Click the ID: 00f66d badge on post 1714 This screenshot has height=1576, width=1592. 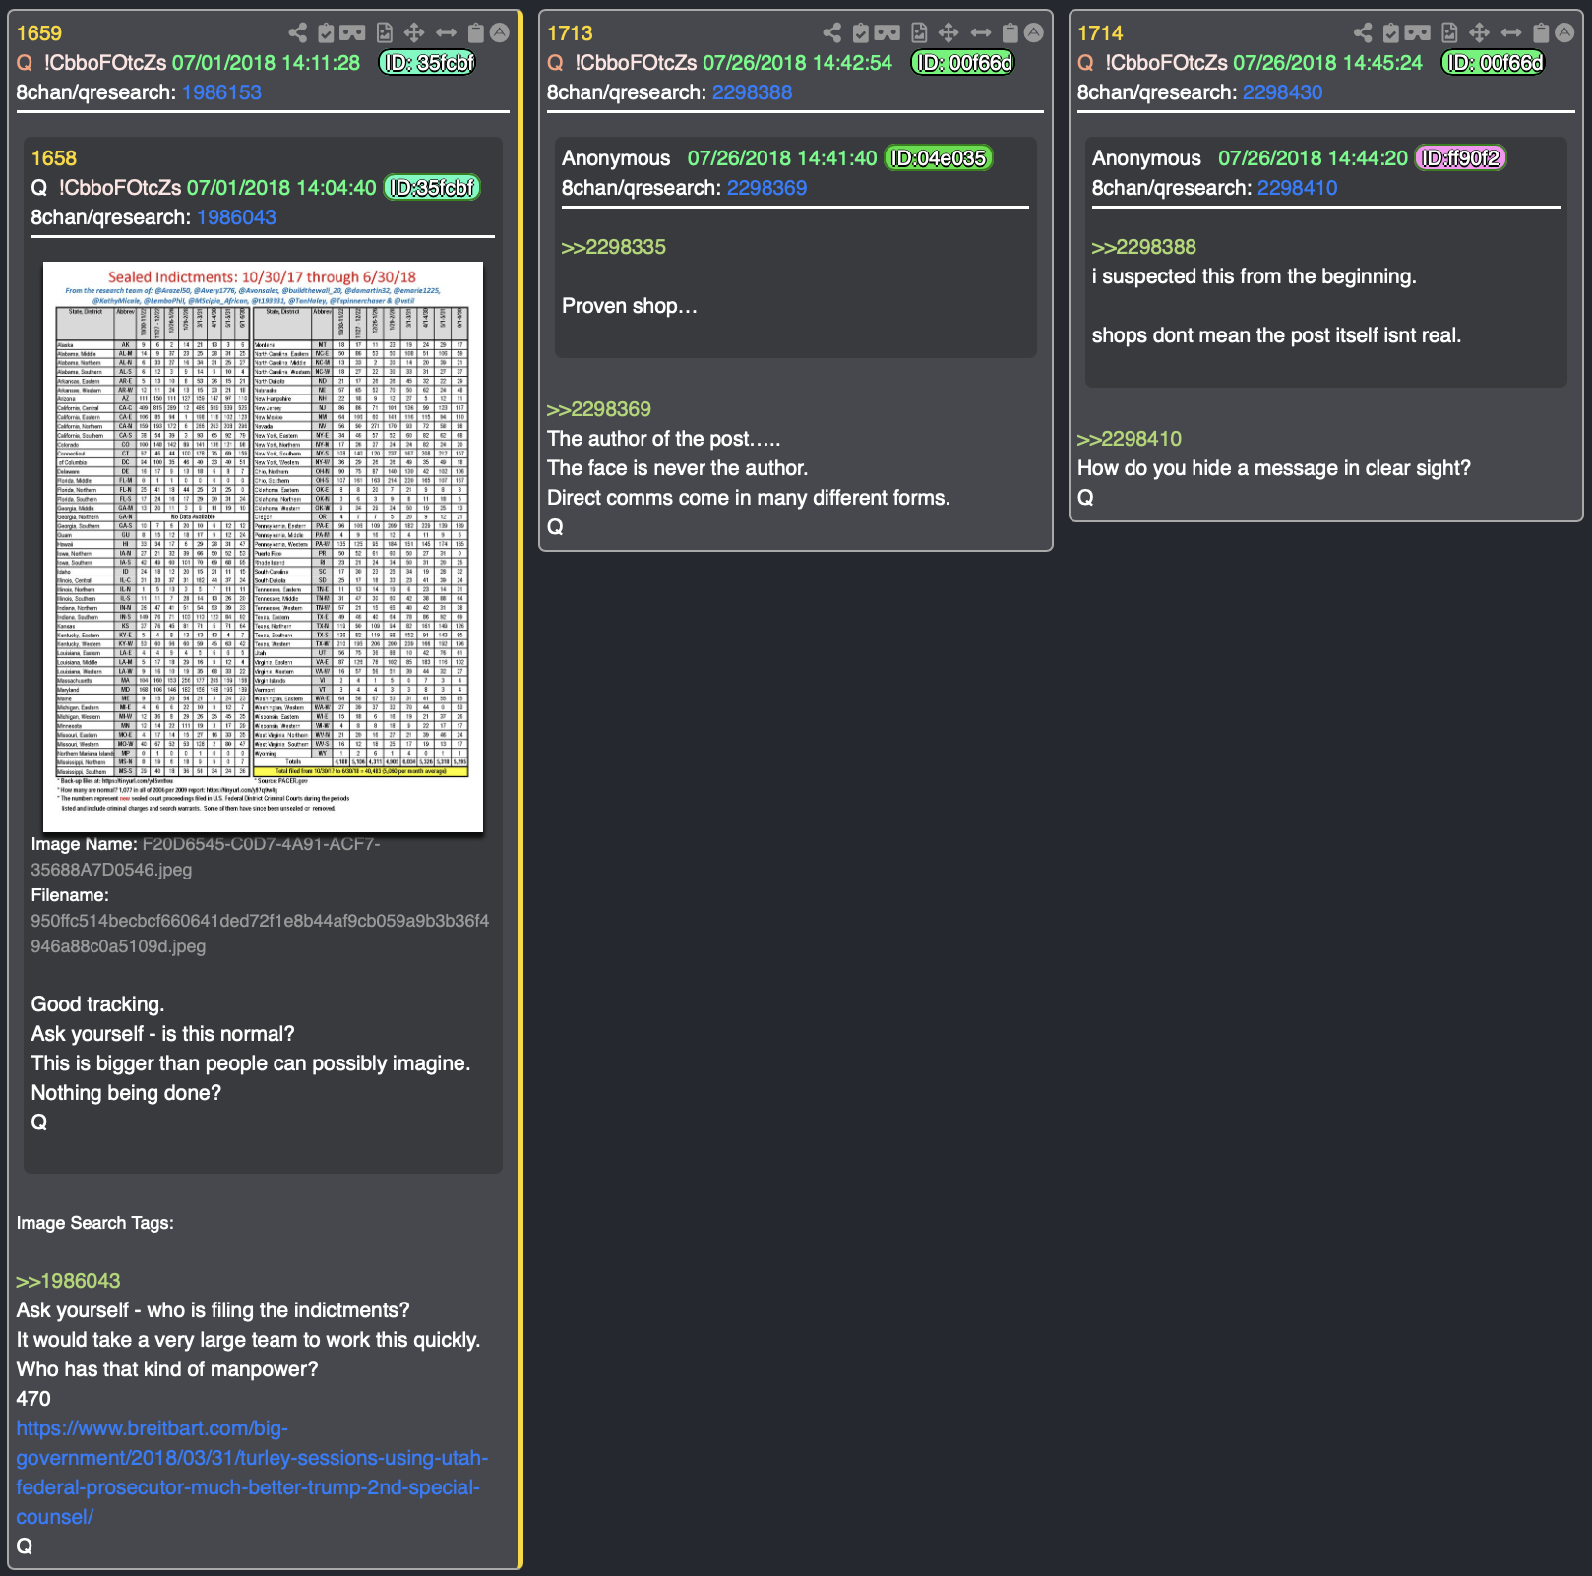tap(1494, 63)
